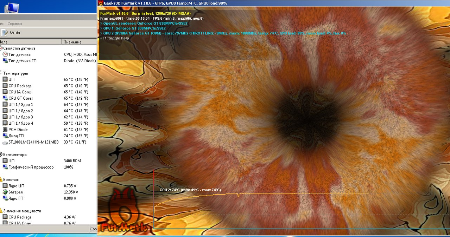Click the 4.36 W power value
The image size is (450, 237).
70,217
